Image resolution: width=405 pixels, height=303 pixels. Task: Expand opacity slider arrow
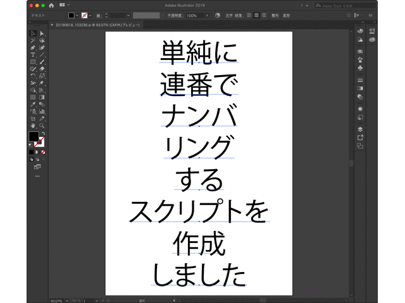tap(207, 15)
